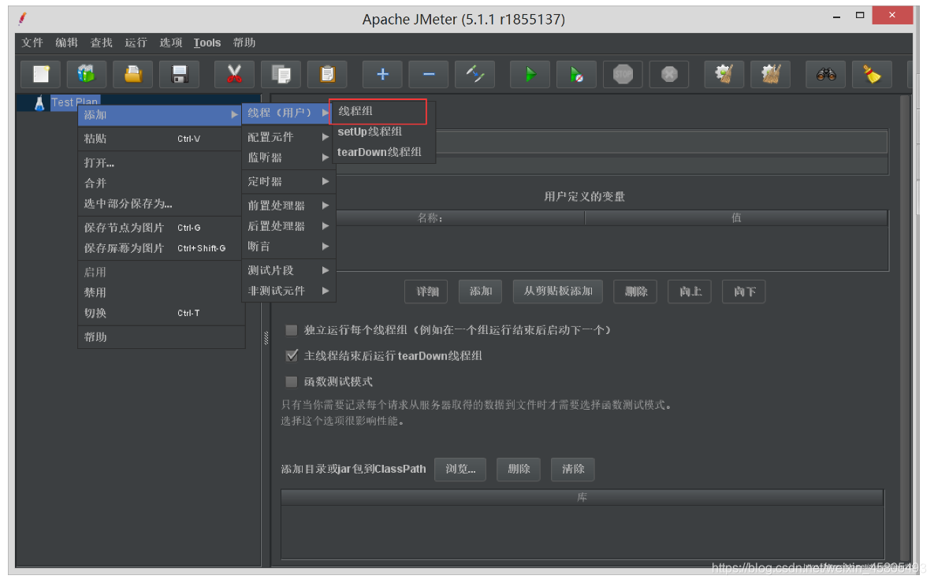Click the blue plus Add toolbar icon
This screenshot has height=583, width=934.
(x=381, y=73)
